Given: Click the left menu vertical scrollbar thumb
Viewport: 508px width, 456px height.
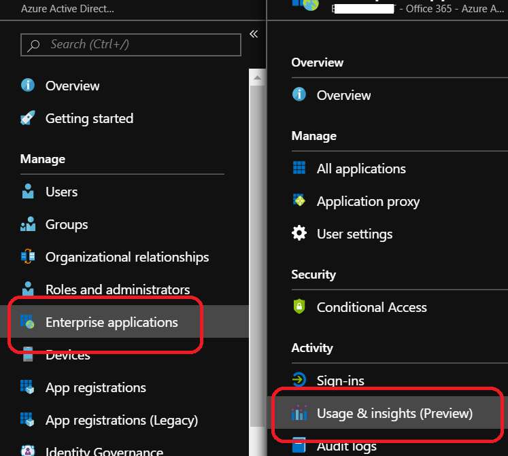Looking at the screenshot, I should 257,257.
